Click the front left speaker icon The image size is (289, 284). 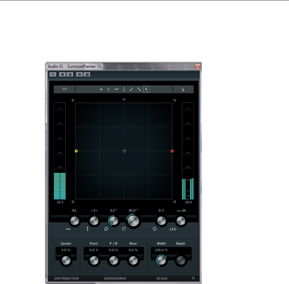click(73, 100)
